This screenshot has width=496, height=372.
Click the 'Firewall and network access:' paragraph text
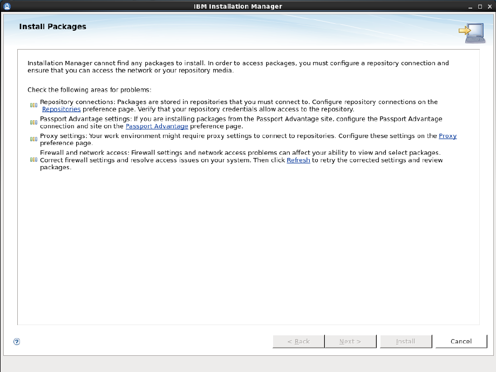pyautogui.click(x=241, y=160)
